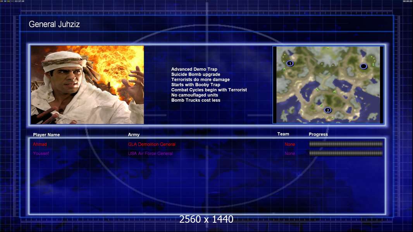Select start position marker 2 on map
Screen dimensions: 413x232
[328, 110]
